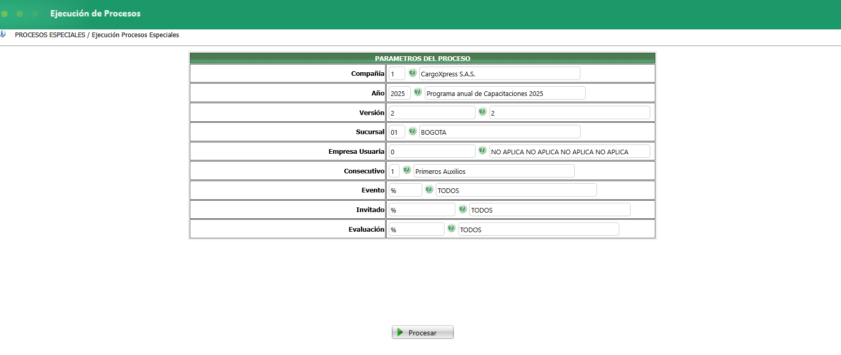Select the CargoXpress S.A.S. description field
This screenshot has height=355, width=841.
pyautogui.click(x=499, y=73)
